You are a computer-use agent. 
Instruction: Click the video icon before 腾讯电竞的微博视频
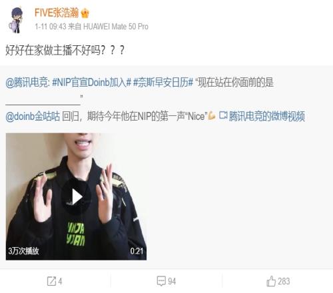coord(223,115)
